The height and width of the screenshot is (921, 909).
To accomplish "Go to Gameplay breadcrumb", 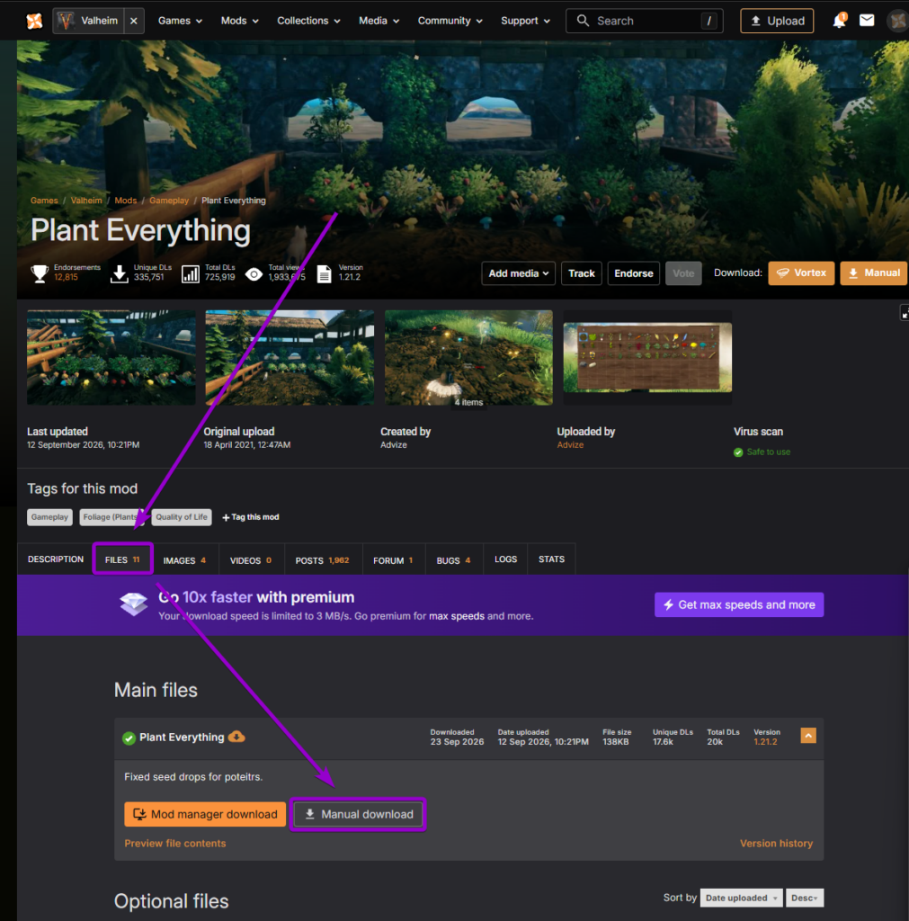I will pos(169,201).
